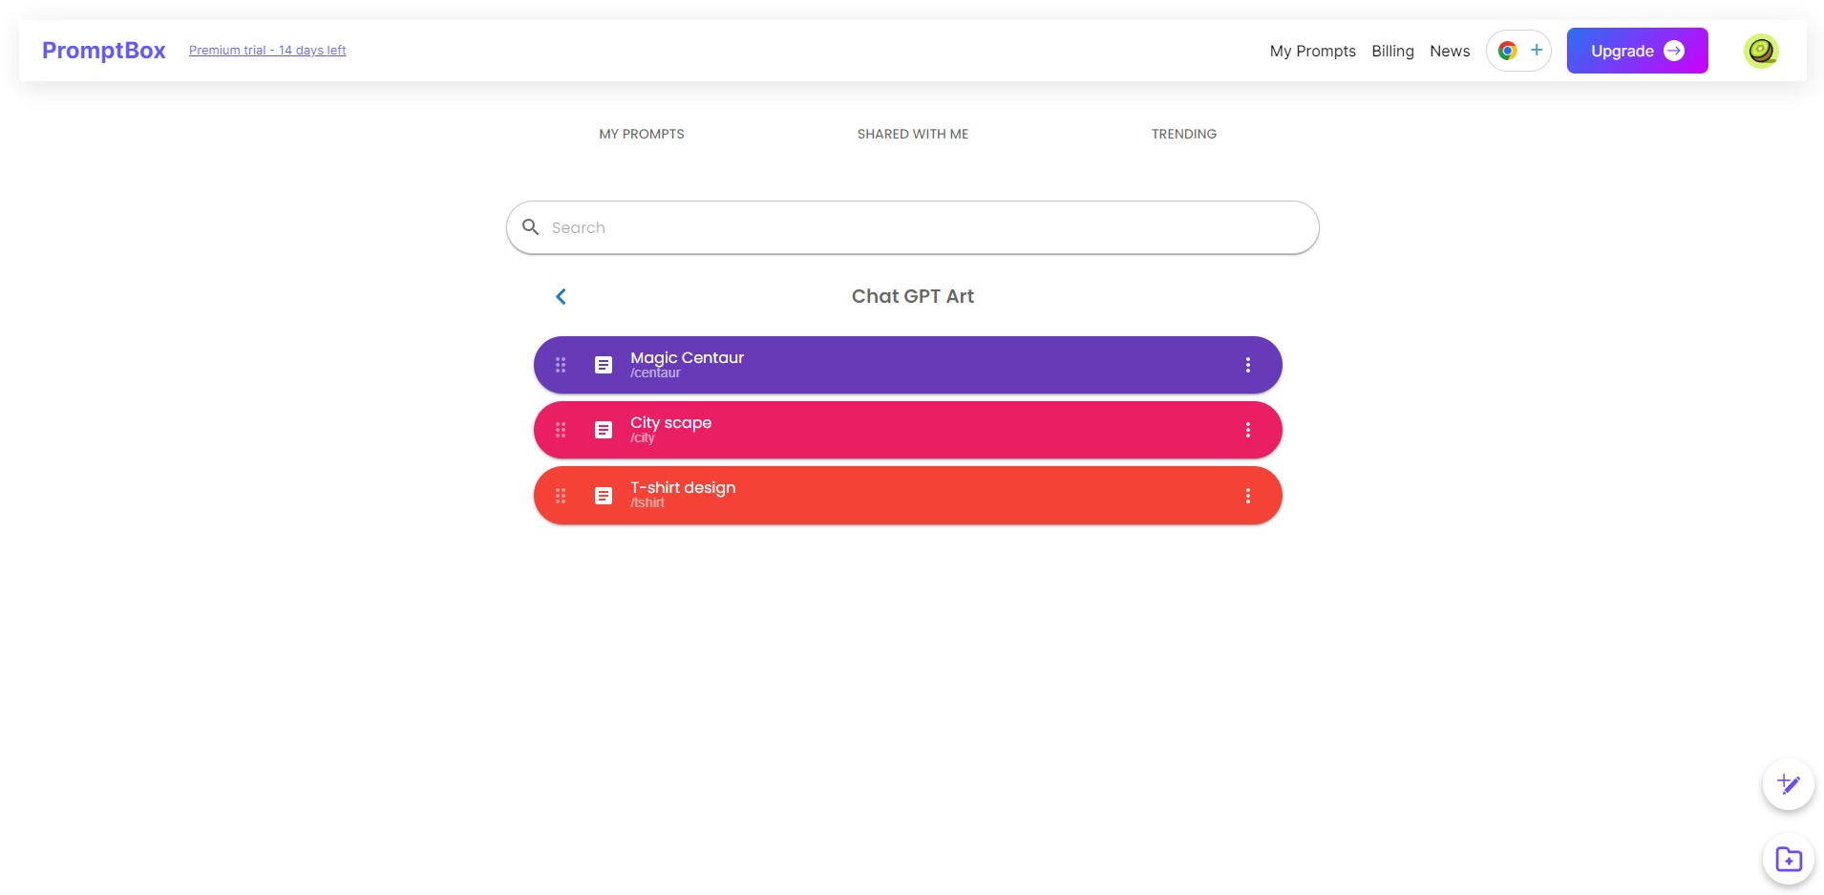Open the three-dot menu for Magic Centaur
Image resolution: width=1824 pixels, height=895 pixels.
(1247, 365)
